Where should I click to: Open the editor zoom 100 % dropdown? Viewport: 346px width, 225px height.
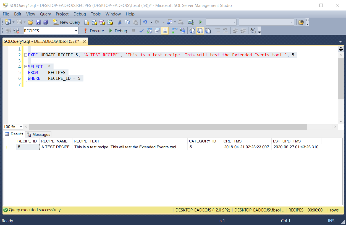[x=21, y=127]
